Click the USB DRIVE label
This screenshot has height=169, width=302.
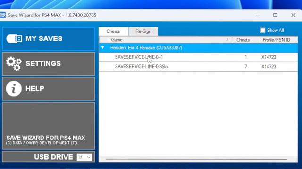click(53, 157)
